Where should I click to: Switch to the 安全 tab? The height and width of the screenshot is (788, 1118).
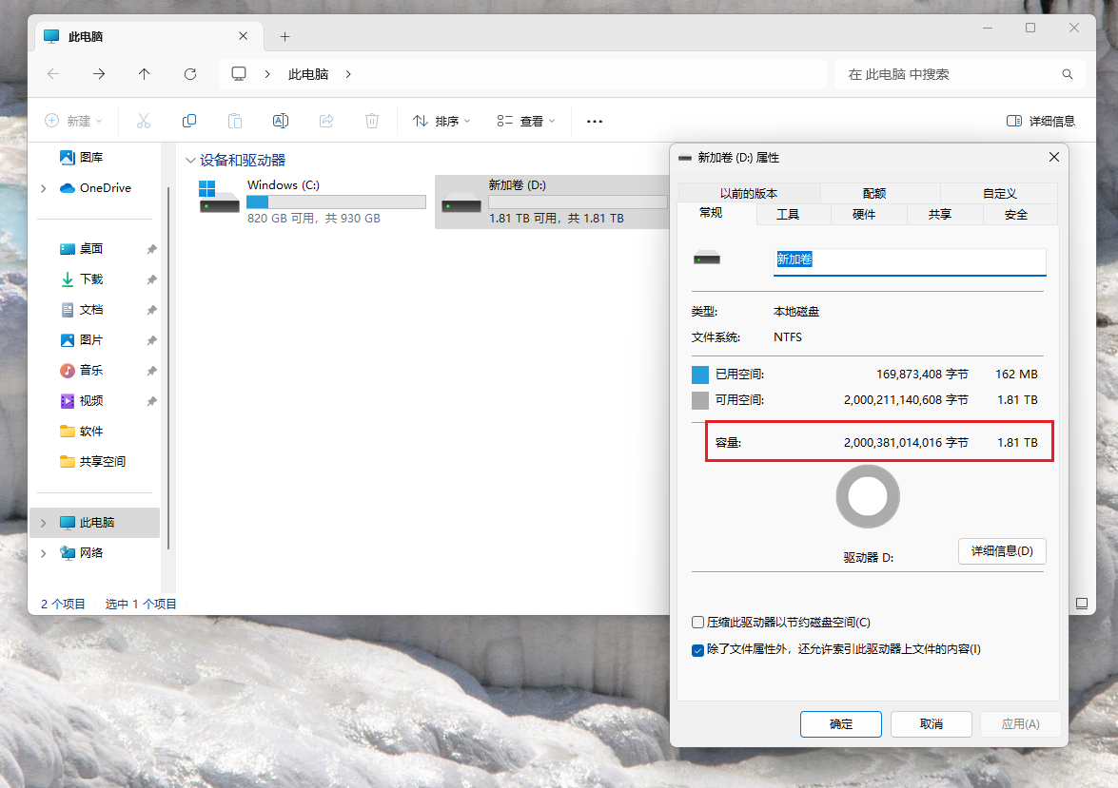(x=1016, y=215)
